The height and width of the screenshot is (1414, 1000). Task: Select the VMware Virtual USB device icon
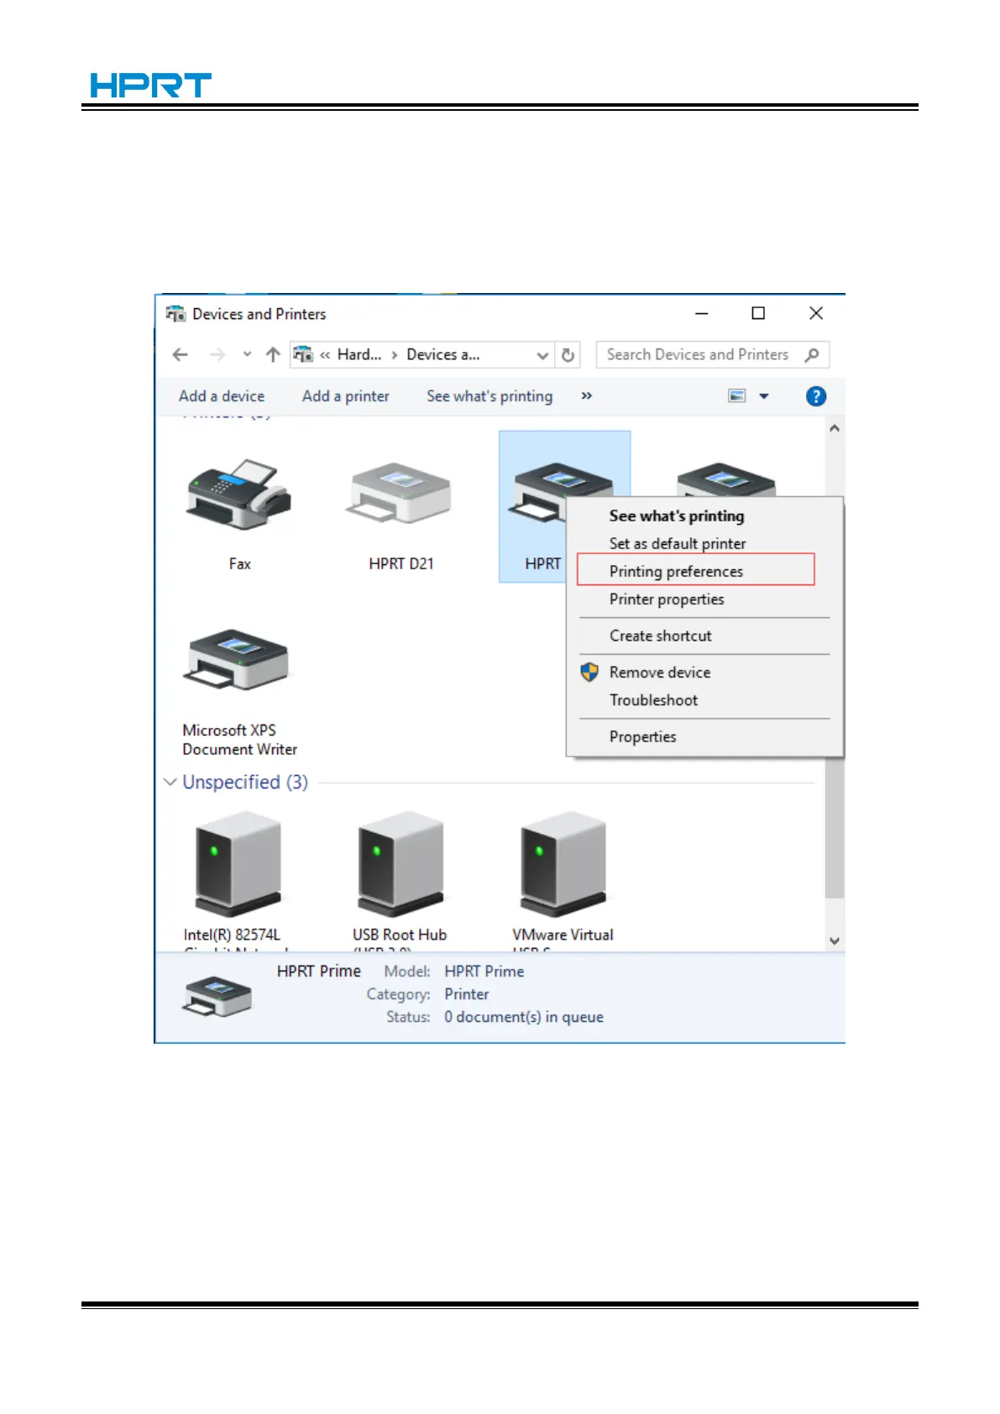[563, 863]
